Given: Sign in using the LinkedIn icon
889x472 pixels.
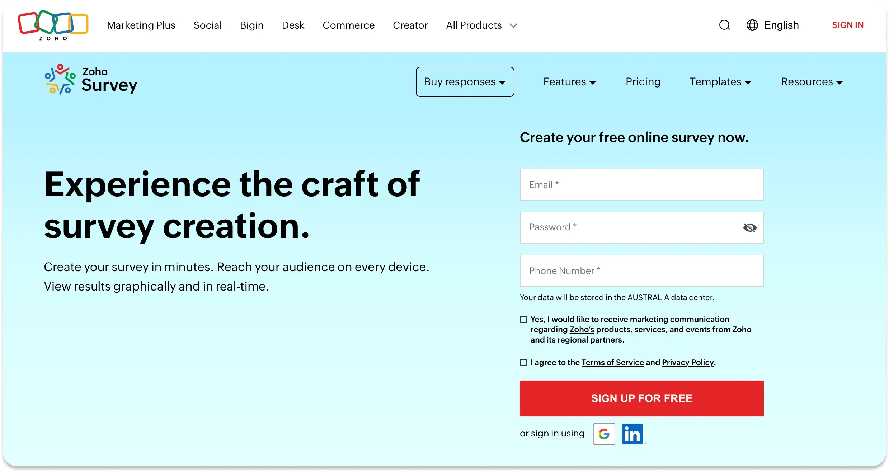Looking at the screenshot, I should coord(632,434).
